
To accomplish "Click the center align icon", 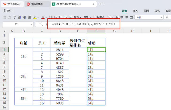I will click(127, 17).
